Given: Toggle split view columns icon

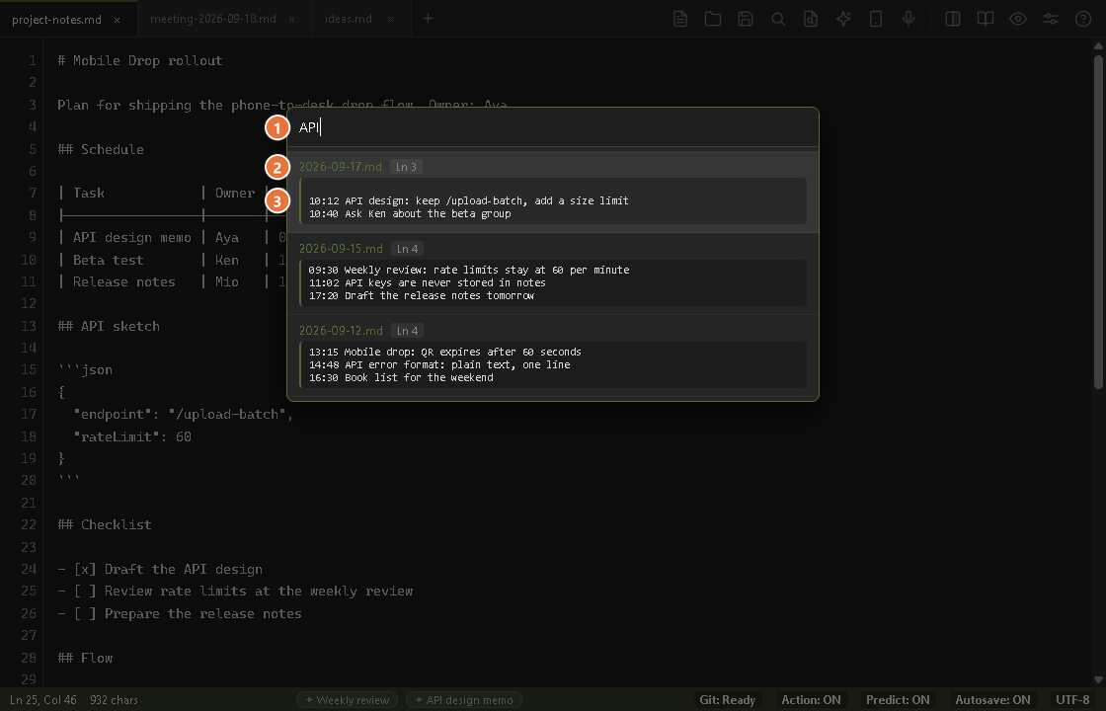Looking at the screenshot, I should 953,19.
